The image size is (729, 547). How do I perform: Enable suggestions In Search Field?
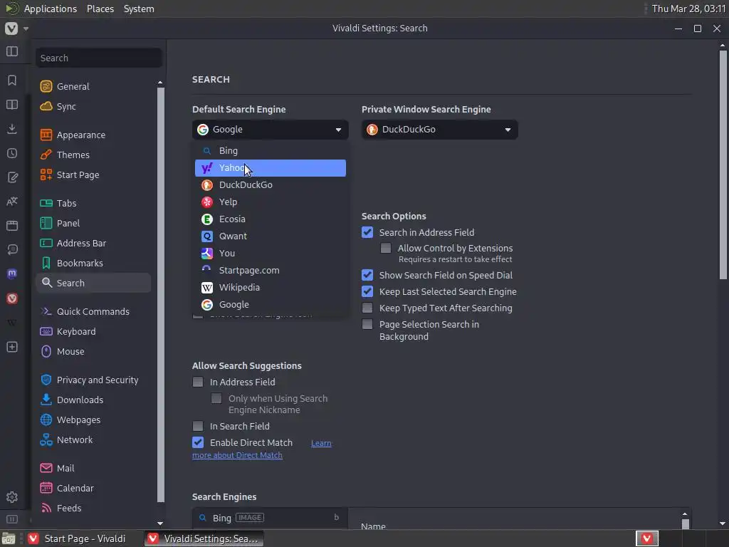coord(198,426)
